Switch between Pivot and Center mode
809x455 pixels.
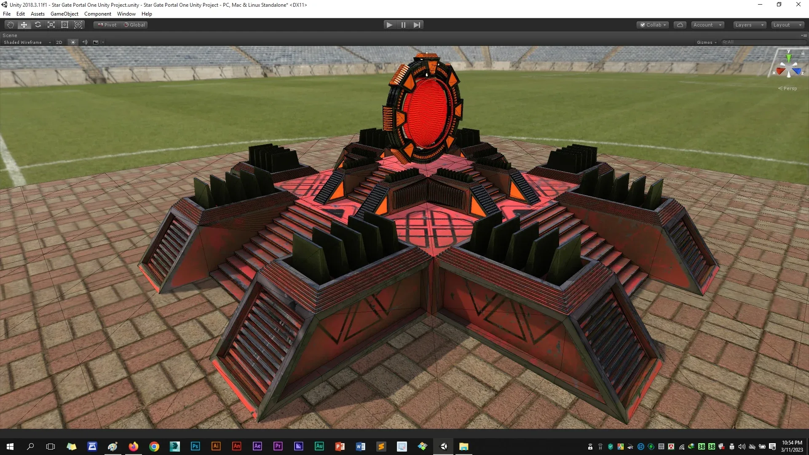(106, 24)
